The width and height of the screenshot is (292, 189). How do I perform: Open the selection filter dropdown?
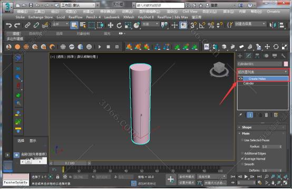[x=60, y=24]
